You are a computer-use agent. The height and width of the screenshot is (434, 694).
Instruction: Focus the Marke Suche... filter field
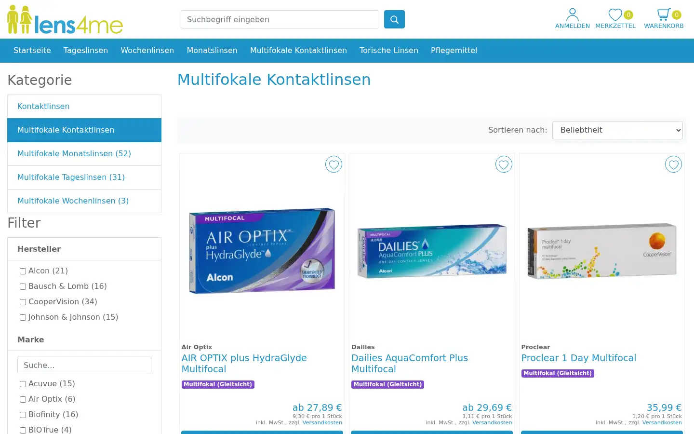click(84, 365)
